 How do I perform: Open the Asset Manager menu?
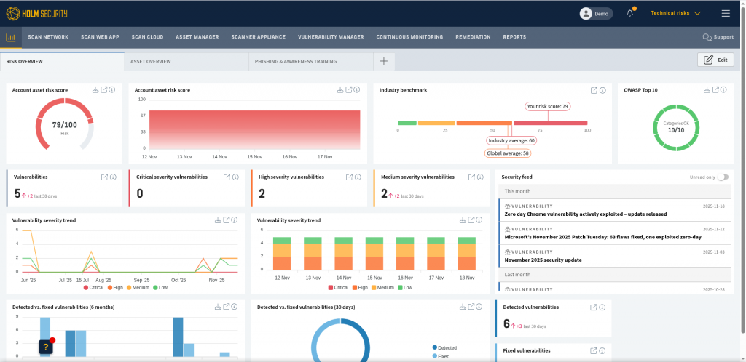pos(197,37)
